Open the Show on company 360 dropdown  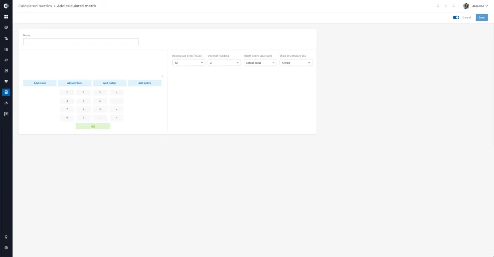tap(296, 63)
